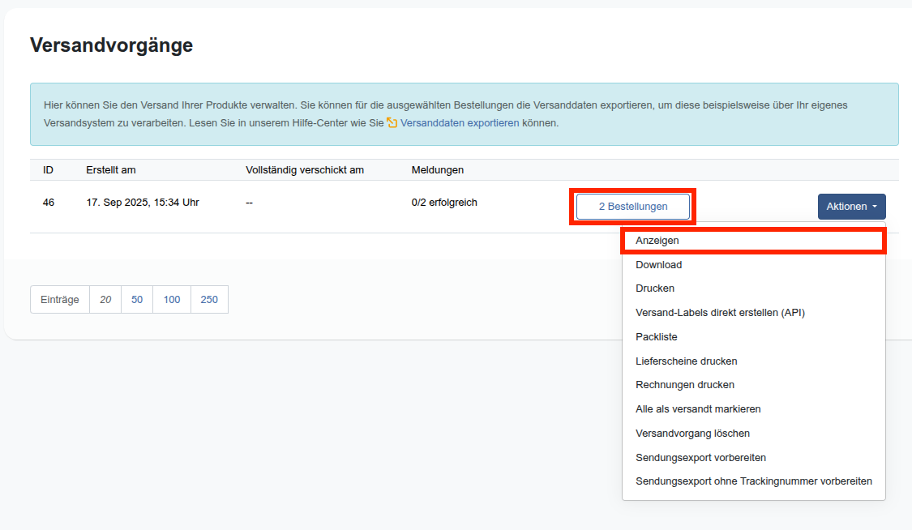Click the Einträge label
The width and height of the screenshot is (912, 530).
60,299
